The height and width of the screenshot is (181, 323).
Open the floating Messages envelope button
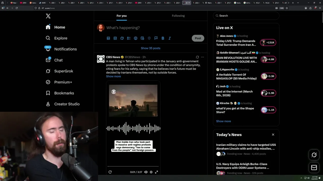(314, 168)
